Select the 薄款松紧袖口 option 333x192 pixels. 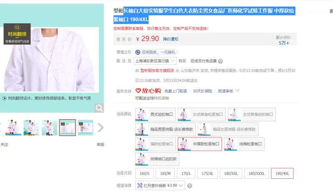point(155,144)
